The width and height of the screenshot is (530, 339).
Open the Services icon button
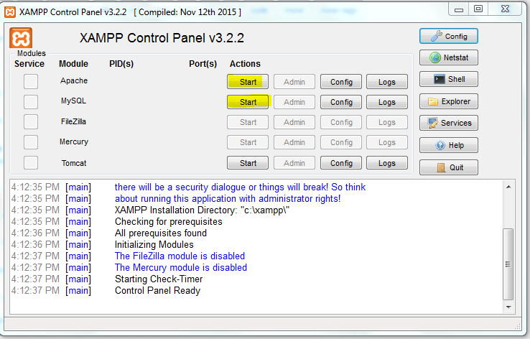448,124
